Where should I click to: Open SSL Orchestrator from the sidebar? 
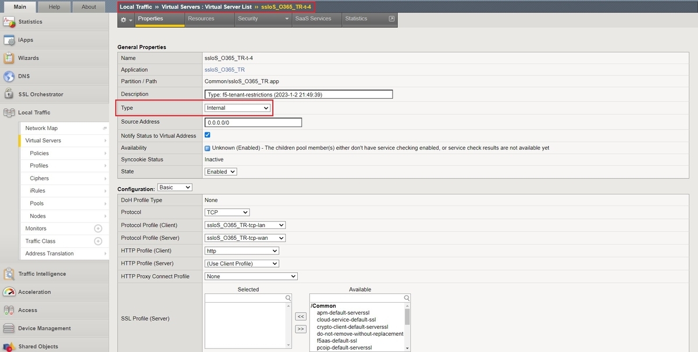pos(42,94)
